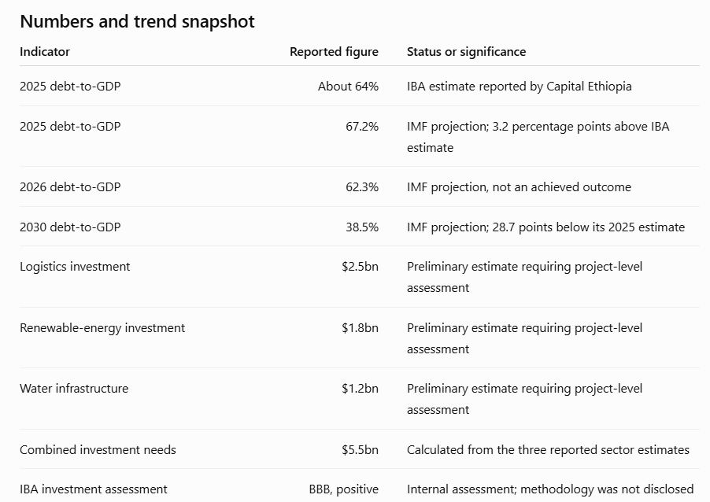Select the 'About 64%' figure cell
710x502 pixels.
tap(348, 86)
